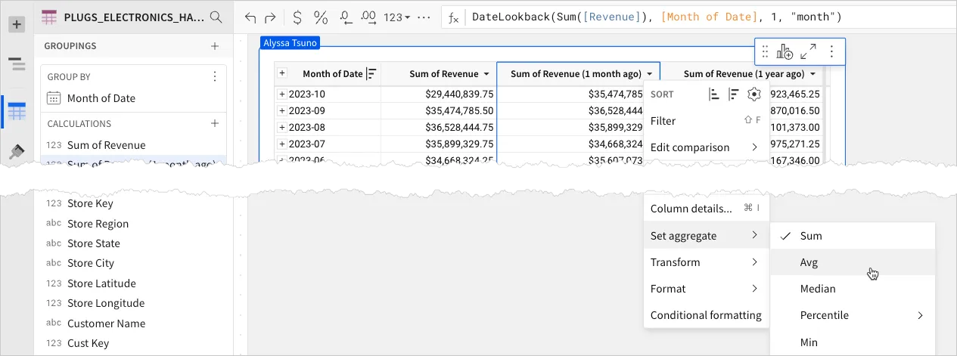Click the plus add-new button in the left rail
Viewport: 957px width, 356px height.
pyautogui.click(x=17, y=24)
